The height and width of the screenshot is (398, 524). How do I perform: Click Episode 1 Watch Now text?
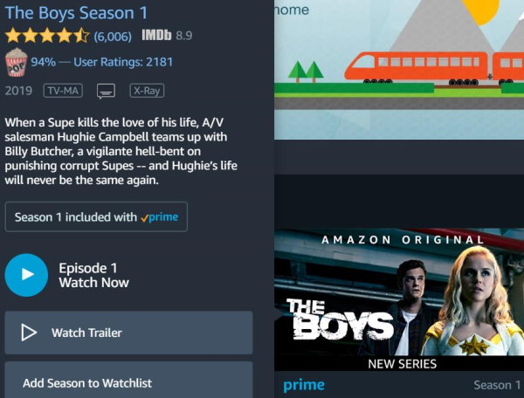click(93, 275)
